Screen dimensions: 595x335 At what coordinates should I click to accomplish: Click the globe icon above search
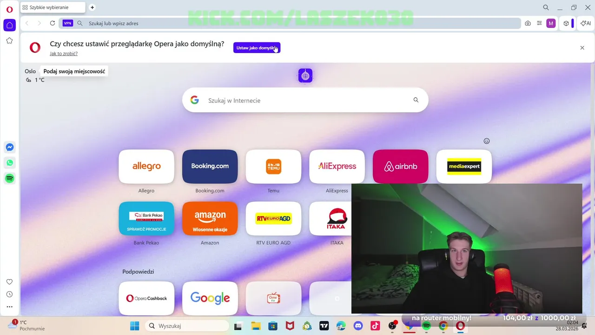[305, 76]
